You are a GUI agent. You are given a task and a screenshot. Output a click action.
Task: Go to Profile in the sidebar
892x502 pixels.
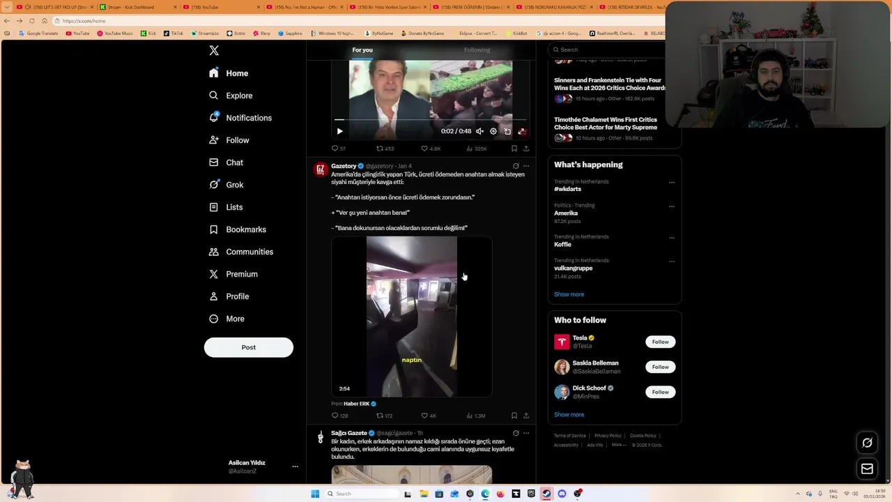pyautogui.click(x=229, y=296)
